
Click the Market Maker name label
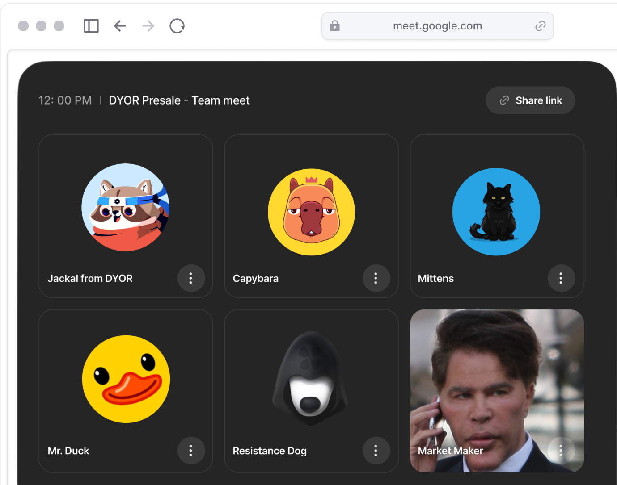tap(451, 451)
